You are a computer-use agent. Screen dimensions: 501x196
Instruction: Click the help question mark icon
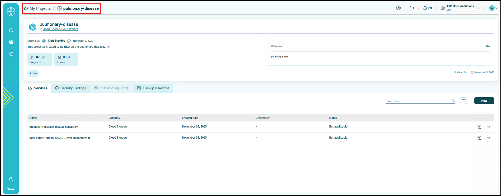point(11,179)
